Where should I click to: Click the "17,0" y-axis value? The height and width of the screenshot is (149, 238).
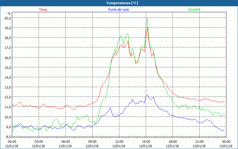pyautogui.click(x=8, y=48)
